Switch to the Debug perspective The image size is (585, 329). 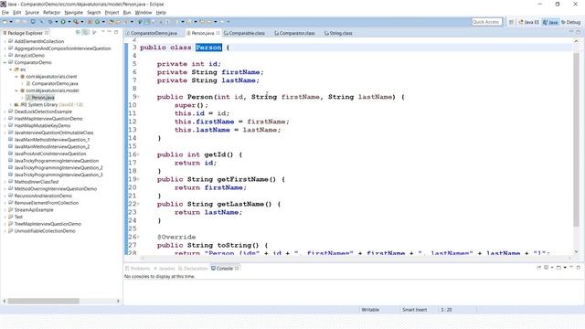pyautogui.click(x=570, y=22)
